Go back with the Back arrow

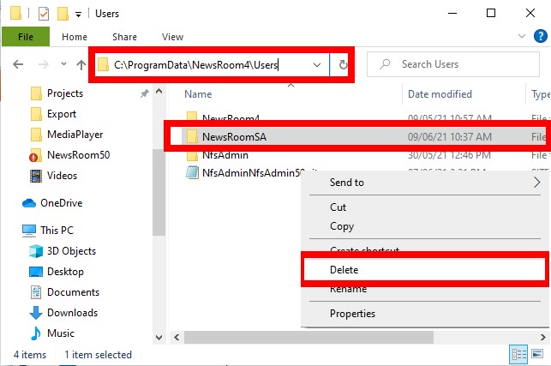(x=18, y=64)
